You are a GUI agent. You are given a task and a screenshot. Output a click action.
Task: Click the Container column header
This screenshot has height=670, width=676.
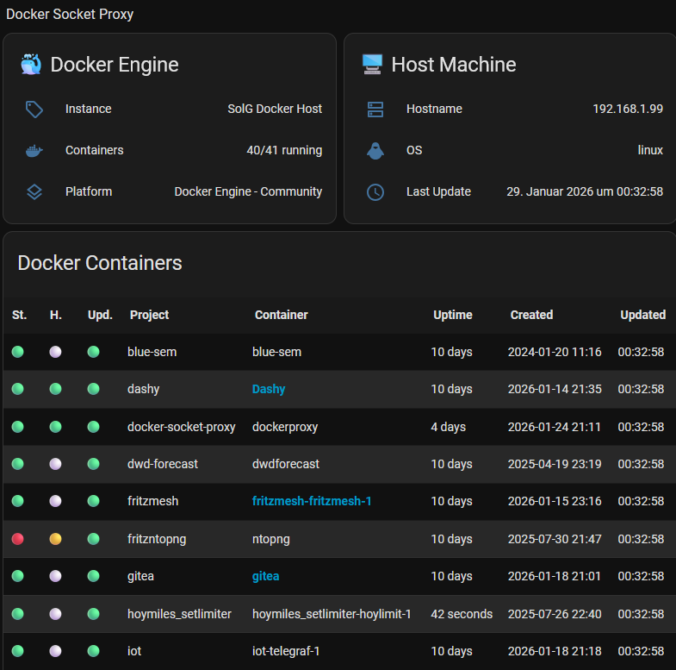tap(281, 315)
